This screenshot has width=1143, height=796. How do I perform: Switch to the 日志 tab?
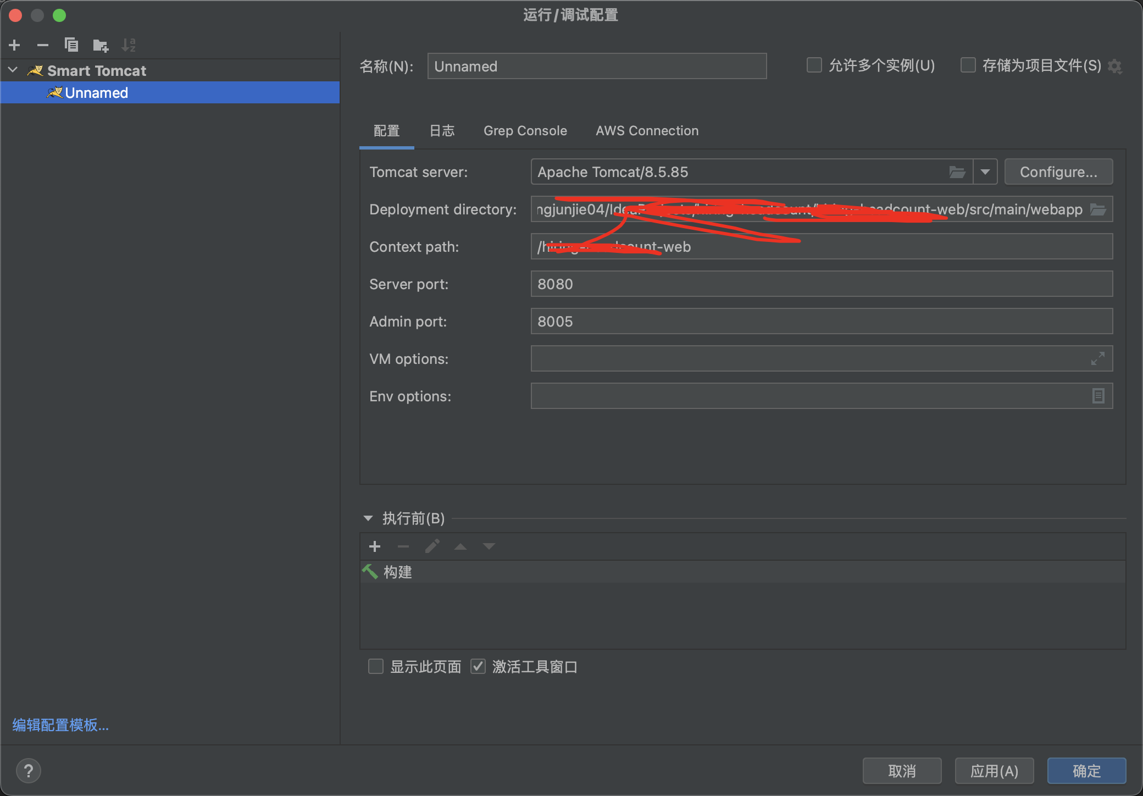pyautogui.click(x=442, y=131)
